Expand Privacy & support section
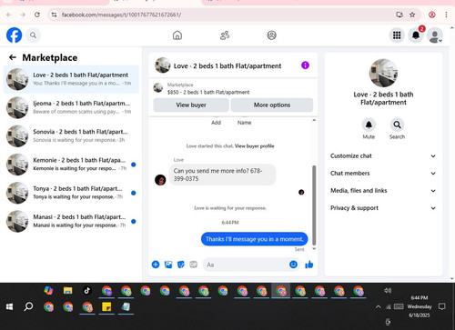This screenshot has width=455, height=330. (x=383, y=208)
